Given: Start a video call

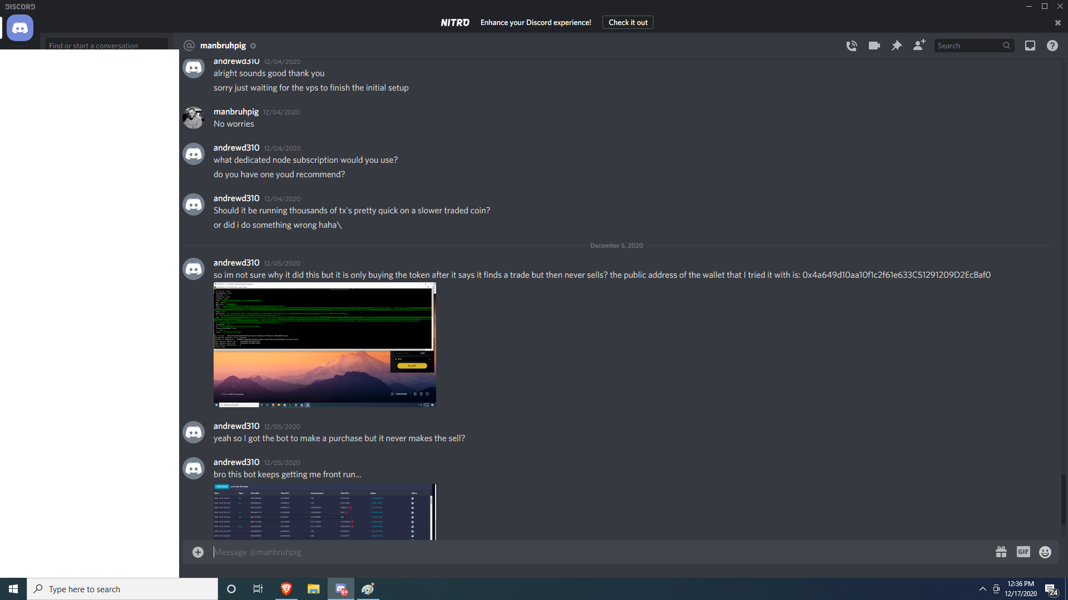Looking at the screenshot, I should pos(874,46).
